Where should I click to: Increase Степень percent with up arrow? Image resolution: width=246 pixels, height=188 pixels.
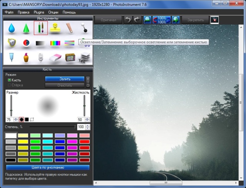(88, 125)
